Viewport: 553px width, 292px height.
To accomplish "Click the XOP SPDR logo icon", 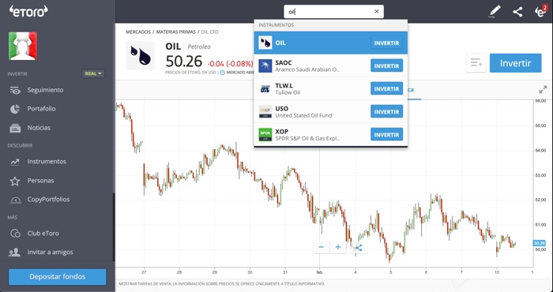I will [265, 134].
